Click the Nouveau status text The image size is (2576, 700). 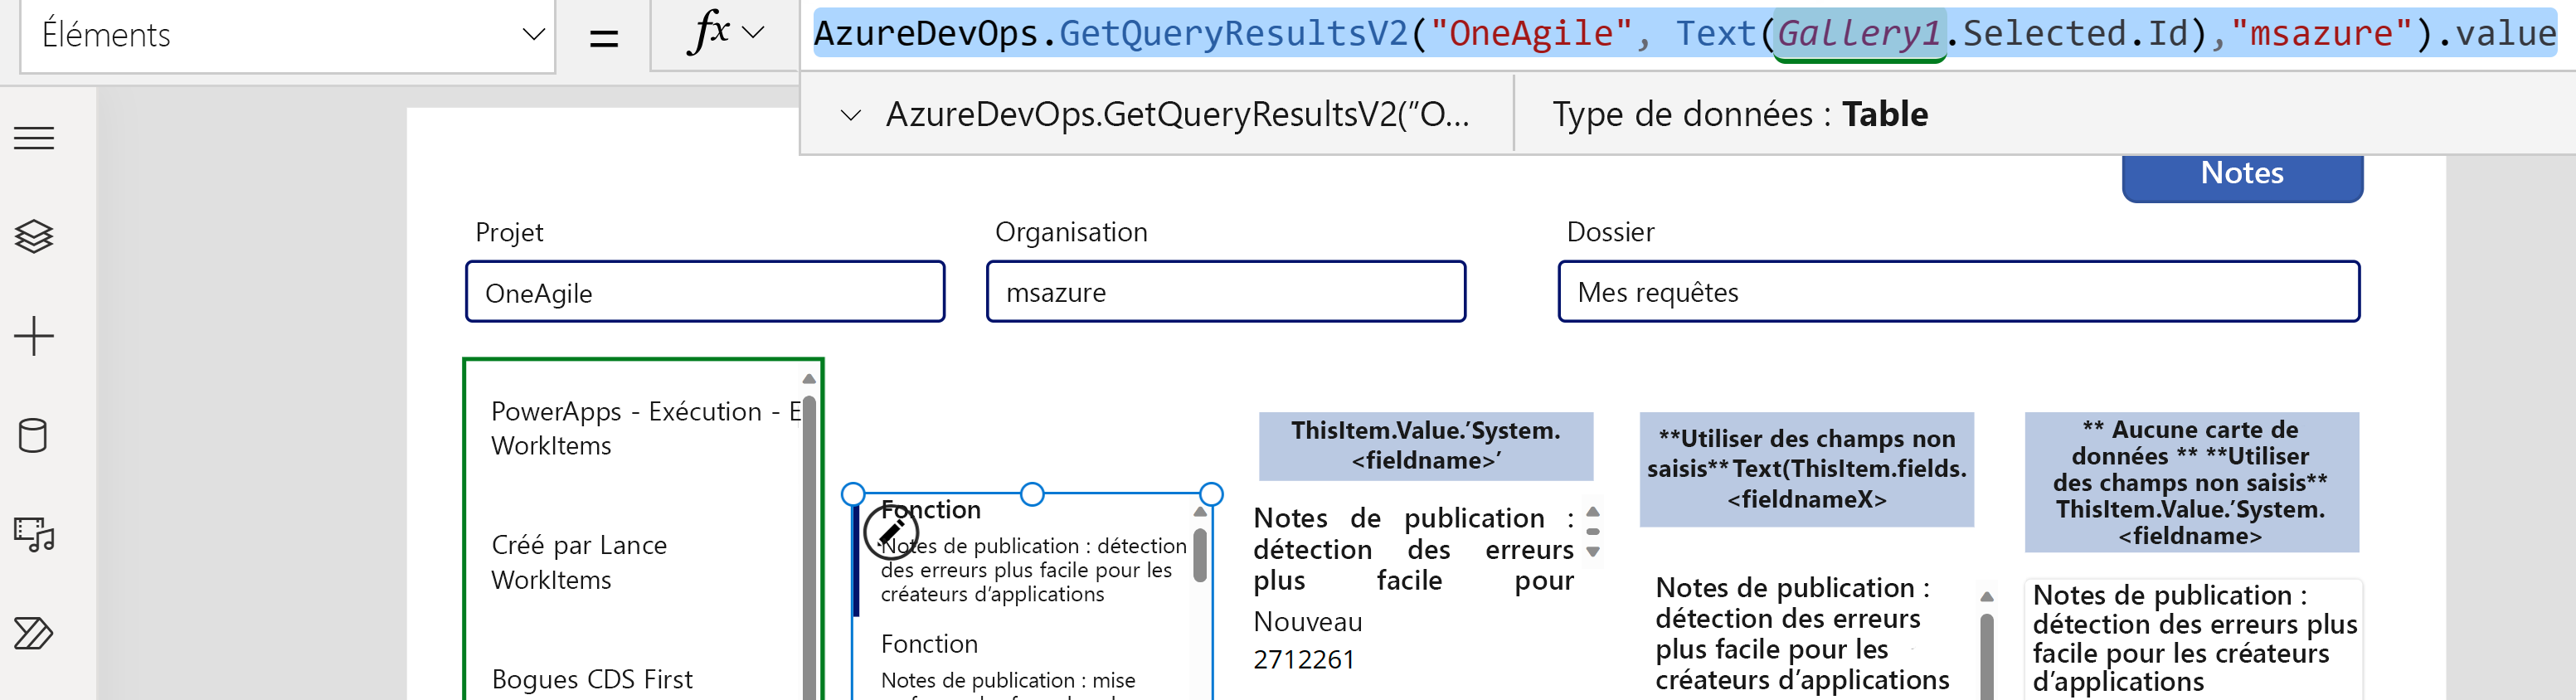point(1307,622)
